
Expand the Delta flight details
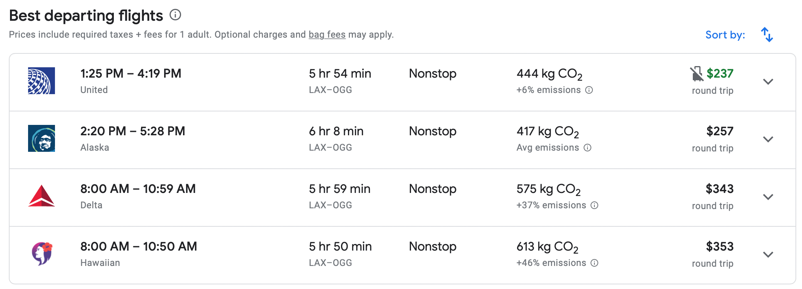coord(768,197)
